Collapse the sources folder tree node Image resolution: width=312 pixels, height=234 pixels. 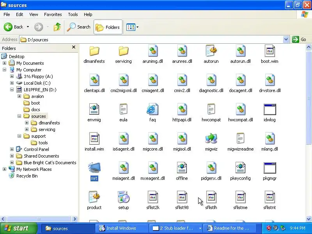click(x=19, y=116)
